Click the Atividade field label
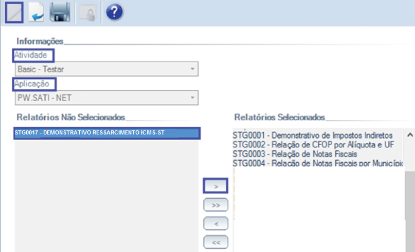This screenshot has width=415, height=252. (34, 55)
